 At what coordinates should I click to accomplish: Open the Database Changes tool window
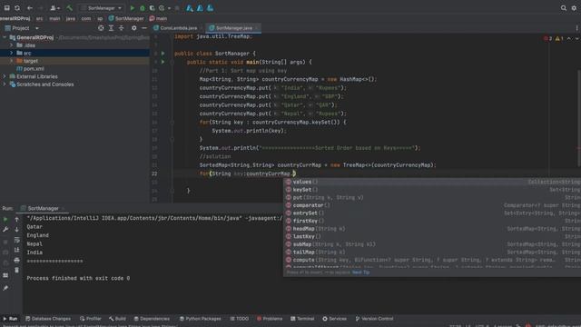48,319
